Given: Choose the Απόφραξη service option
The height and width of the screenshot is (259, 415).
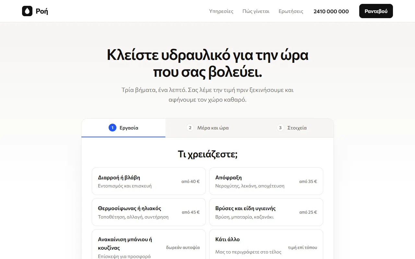Looking at the screenshot, I should 266,181.
